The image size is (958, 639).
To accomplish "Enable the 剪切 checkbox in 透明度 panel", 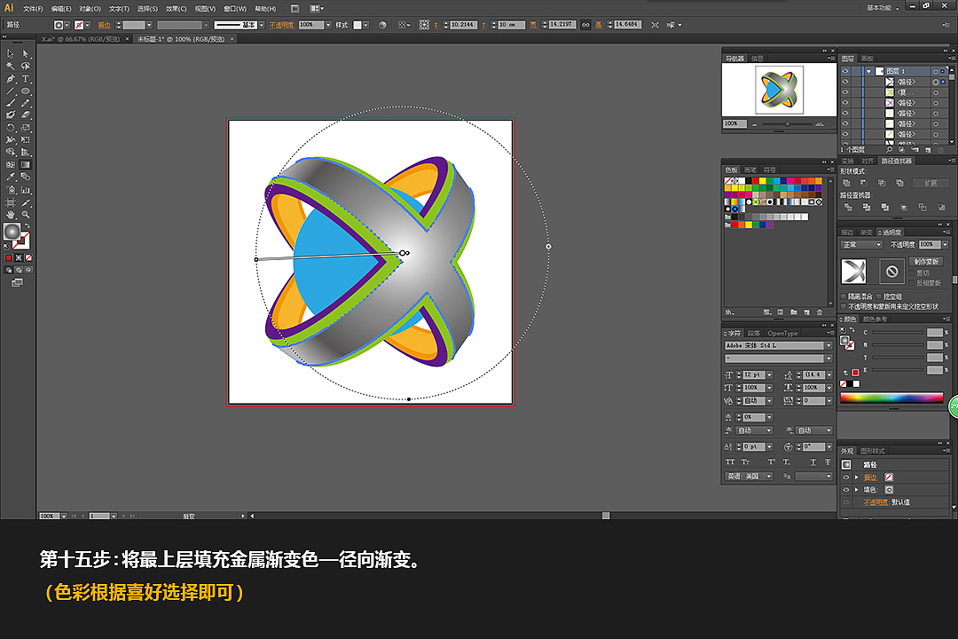I will click(912, 272).
